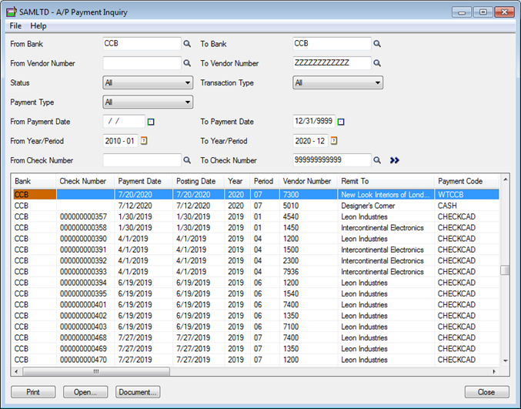Image resolution: width=521 pixels, height=409 pixels.
Task: Open the From Bank finder magnifier
Action: click(x=187, y=44)
